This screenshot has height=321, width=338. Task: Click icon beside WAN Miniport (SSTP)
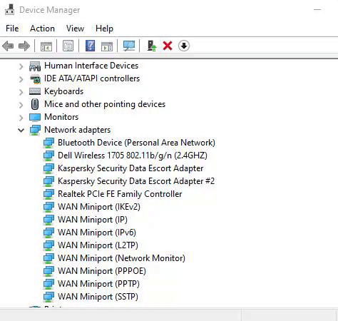pyautogui.click(x=48, y=297)
